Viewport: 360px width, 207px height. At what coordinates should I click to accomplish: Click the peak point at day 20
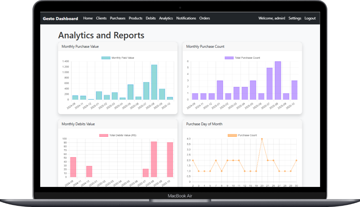261,139
